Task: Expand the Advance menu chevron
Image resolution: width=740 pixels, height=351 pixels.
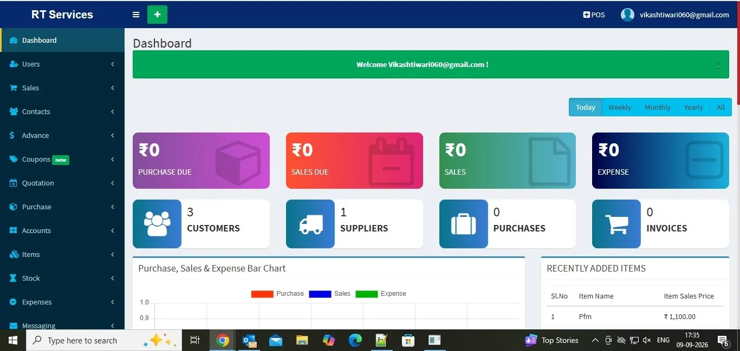Action: 113,136
